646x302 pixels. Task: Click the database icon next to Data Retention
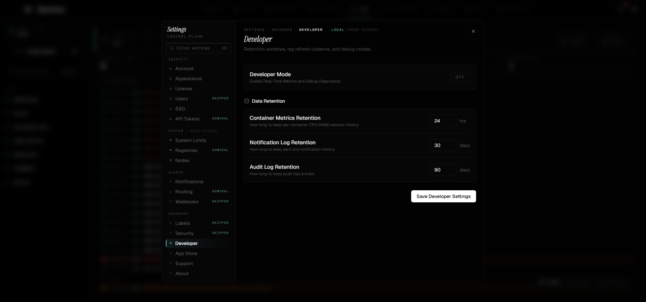click(247, 101)
